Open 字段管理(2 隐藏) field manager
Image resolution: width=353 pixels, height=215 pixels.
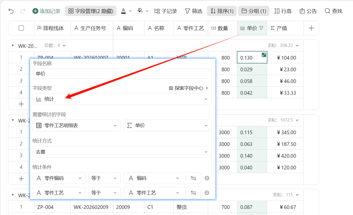(91, 11)
